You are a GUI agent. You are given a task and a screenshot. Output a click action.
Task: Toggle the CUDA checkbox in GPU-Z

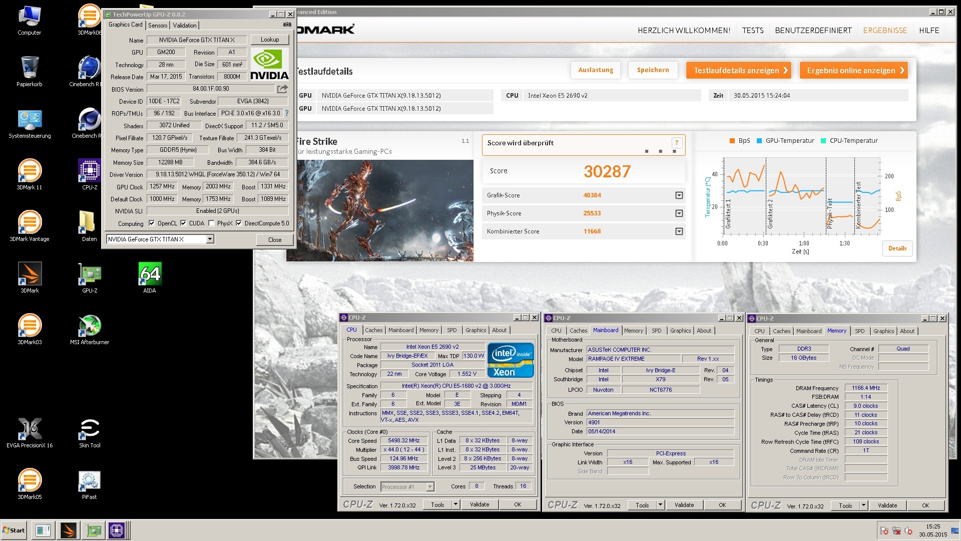pyautogui.click(x=183, y=223)
